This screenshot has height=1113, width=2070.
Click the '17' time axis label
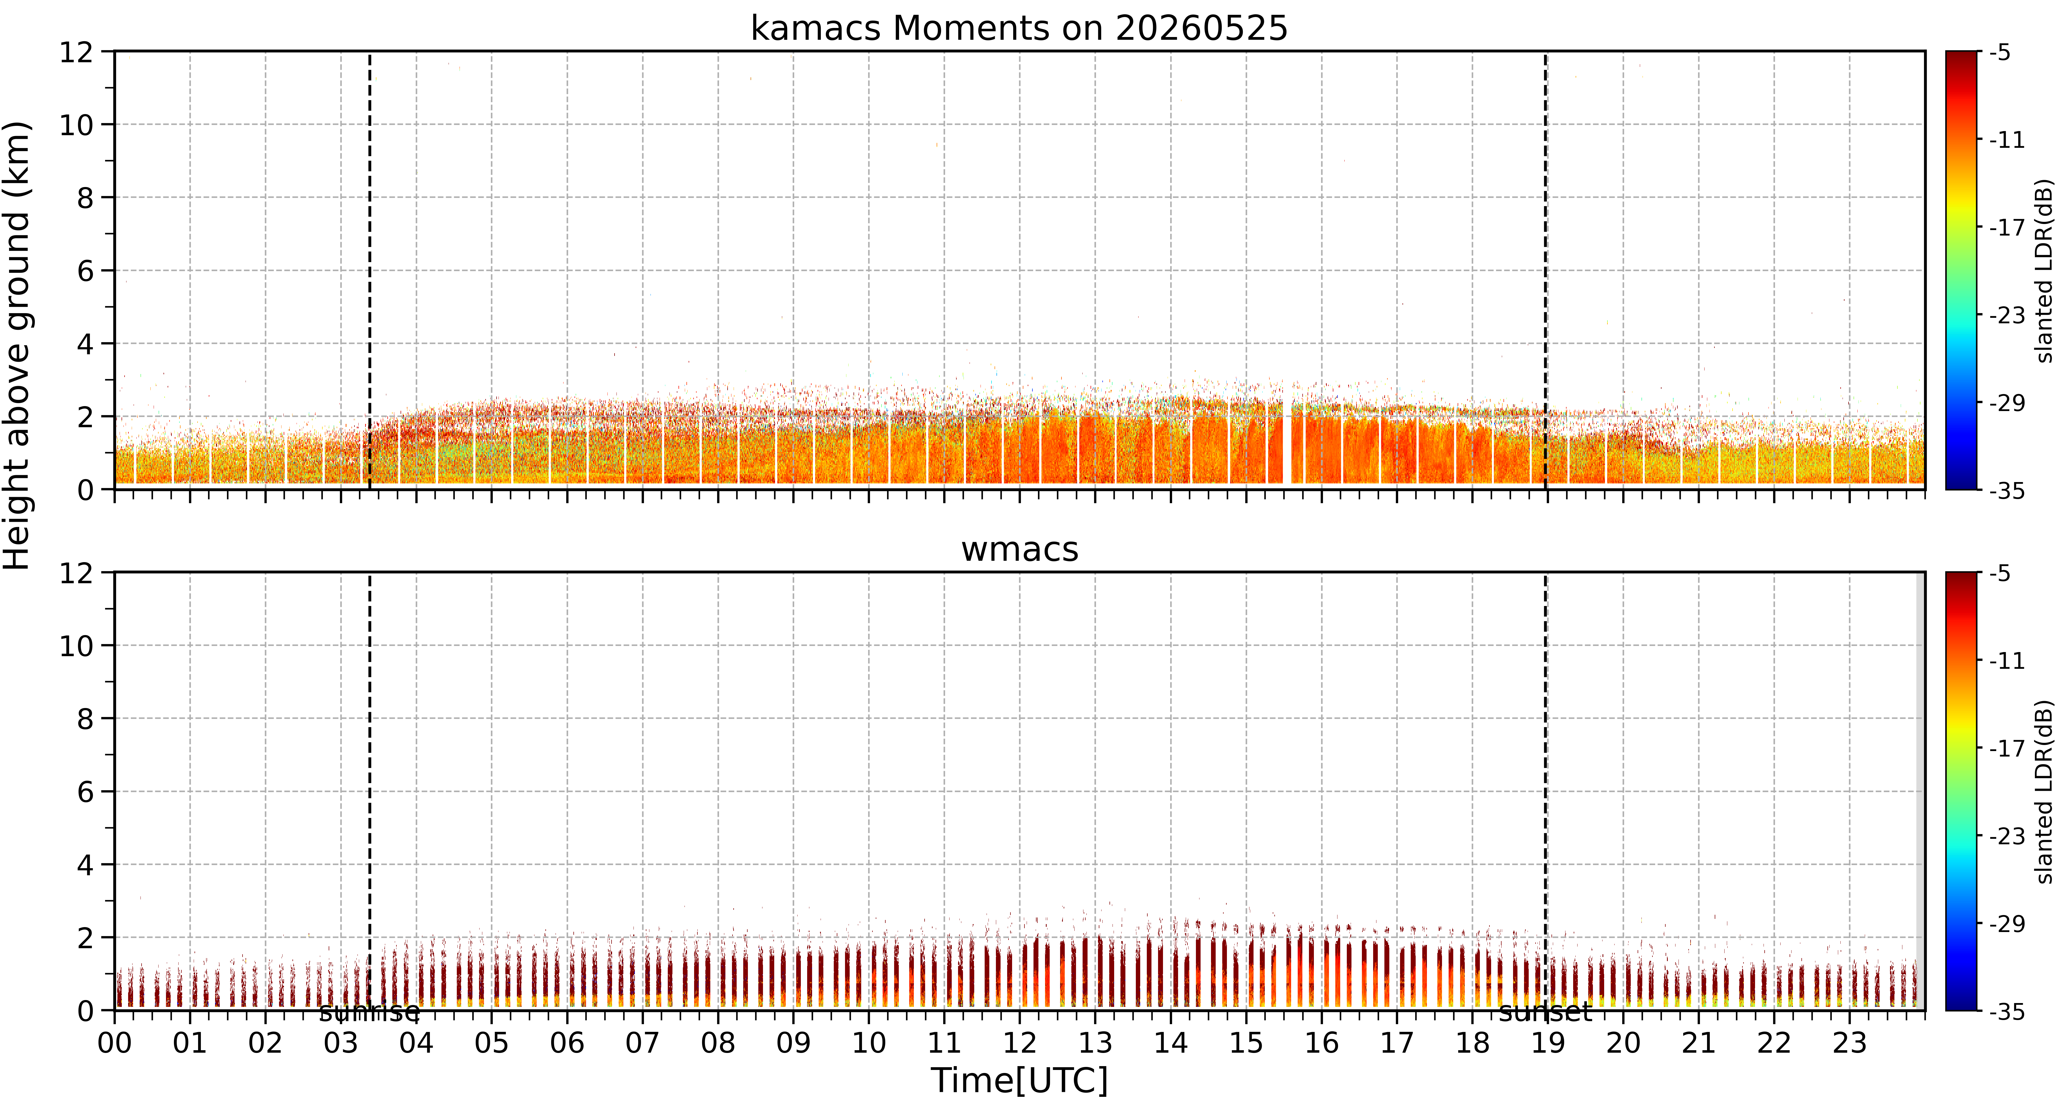1397,1043
